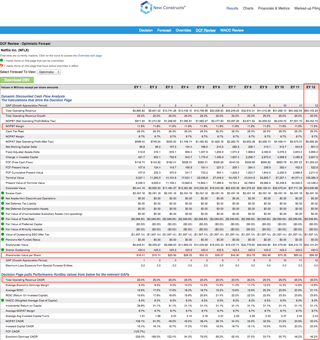Click the Total Operating Revenue CAGR label
The height and width of the screenshot is (340, 320).
pos(25,280)
